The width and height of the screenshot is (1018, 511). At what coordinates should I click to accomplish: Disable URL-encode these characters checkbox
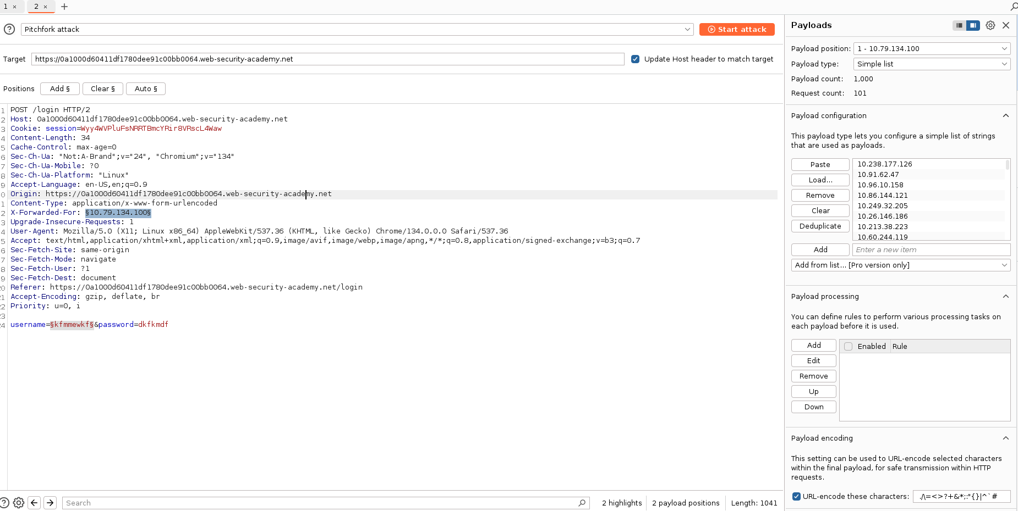[x=796, y=497]
